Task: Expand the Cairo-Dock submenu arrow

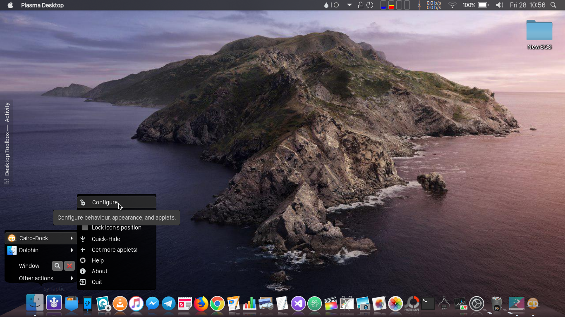Action: (72, 238)
